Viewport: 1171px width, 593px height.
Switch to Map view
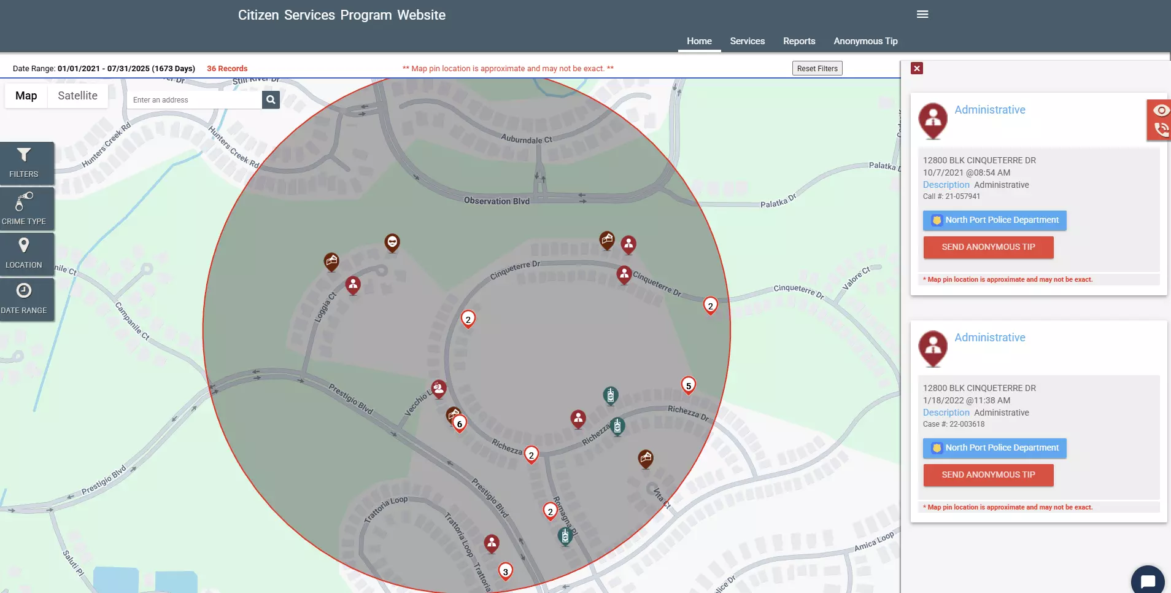coord(26,96)
